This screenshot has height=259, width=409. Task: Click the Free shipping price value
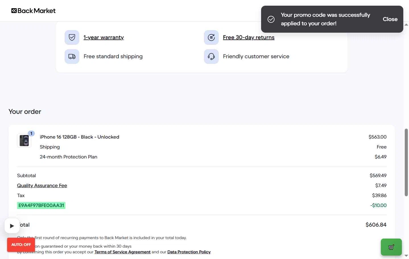tap(381, 147)
